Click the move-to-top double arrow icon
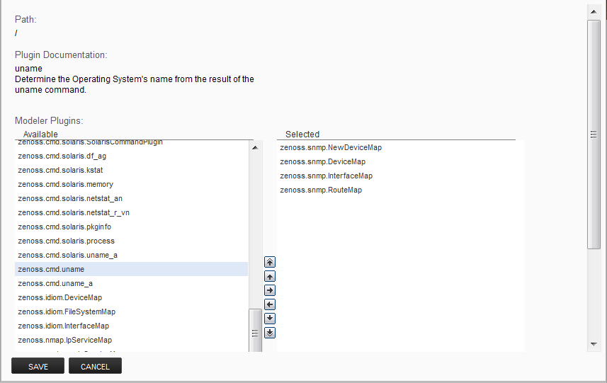607x383 pixels. pos(269,262)
